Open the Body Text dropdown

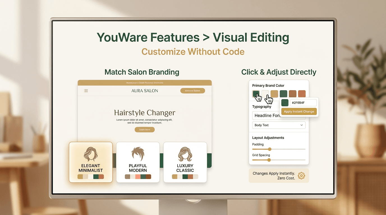pyautogui.click(x=279, y=125)
